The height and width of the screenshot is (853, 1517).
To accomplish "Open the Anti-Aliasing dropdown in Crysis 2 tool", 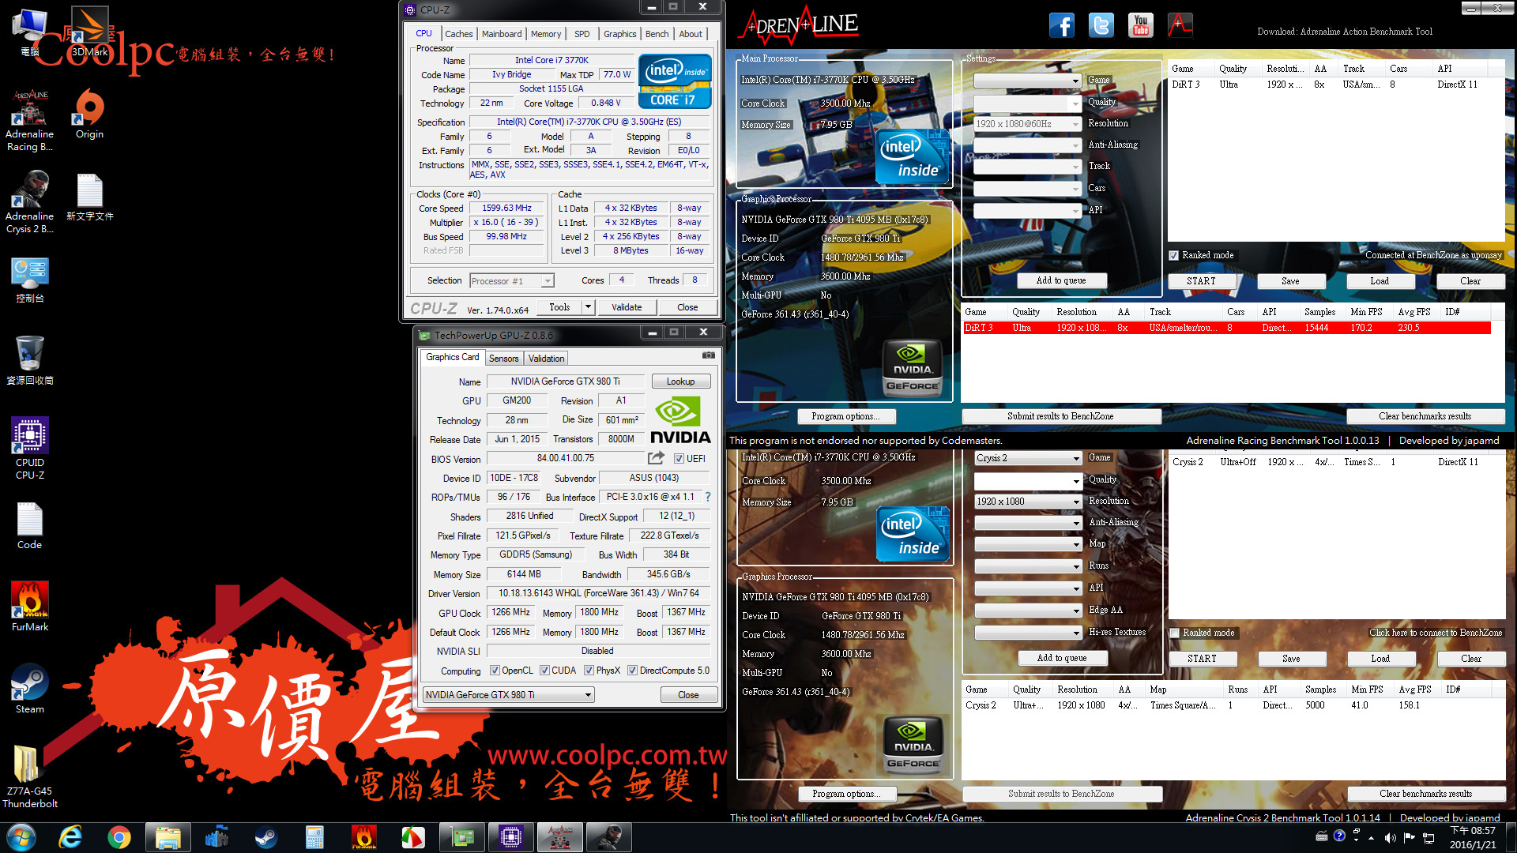I will click(x=1028, y=523).
